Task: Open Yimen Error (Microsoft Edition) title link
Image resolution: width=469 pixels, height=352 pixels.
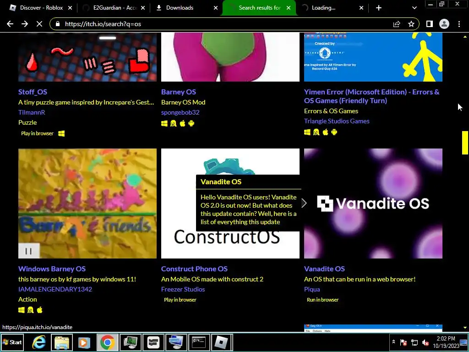Action: 372,96
